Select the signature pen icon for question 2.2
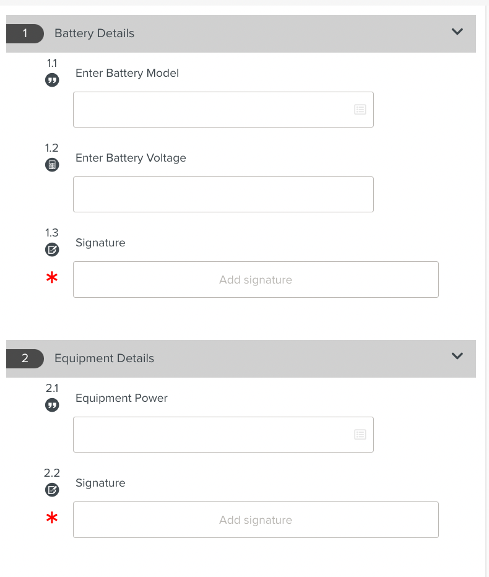489x577 pixels. pyautogui.click(x=52, y=489)
